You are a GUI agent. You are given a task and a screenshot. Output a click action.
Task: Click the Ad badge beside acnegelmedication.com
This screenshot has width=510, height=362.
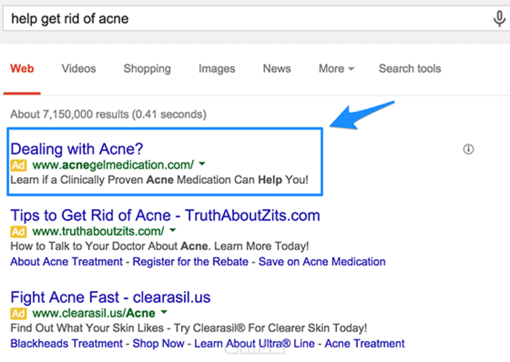coord(18,165)
